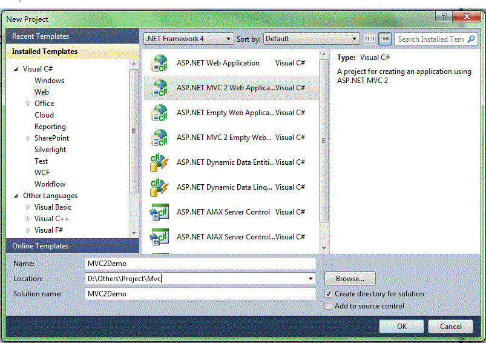Click template list scroll down arrow
Image resolution: width=486 pixels, height=343 pixels.
pyautogui.click(x=324, y=248)
